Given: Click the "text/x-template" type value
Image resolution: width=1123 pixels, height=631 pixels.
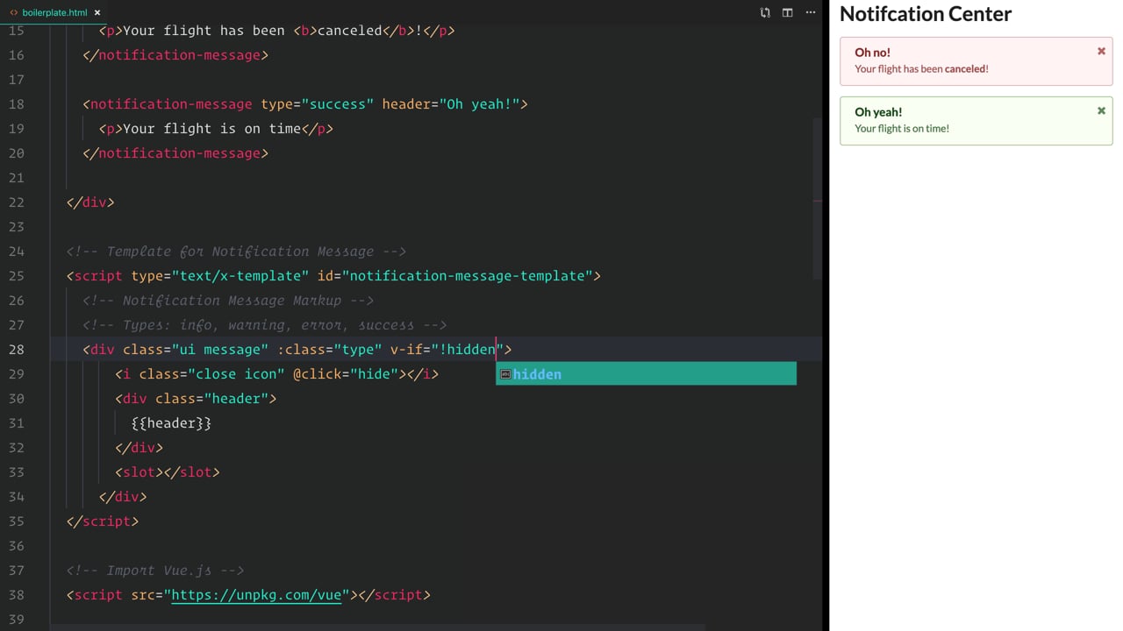Looking at the screenshot, I should (240, 276).
